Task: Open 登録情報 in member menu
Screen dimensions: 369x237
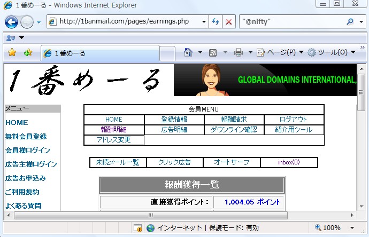Action: pos(174,120)
